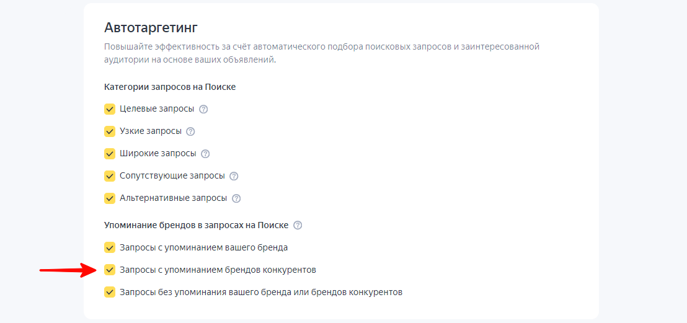Untick the Сопутствующие запросы checkbox
This screenshot has width=687, height=323.
click(x=110, y=176)
